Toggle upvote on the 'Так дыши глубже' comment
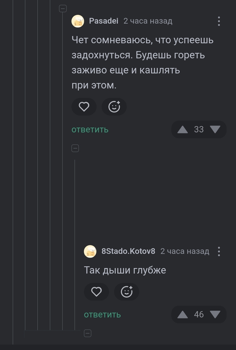Screen dimensions: 236x350 pos(182,314)
